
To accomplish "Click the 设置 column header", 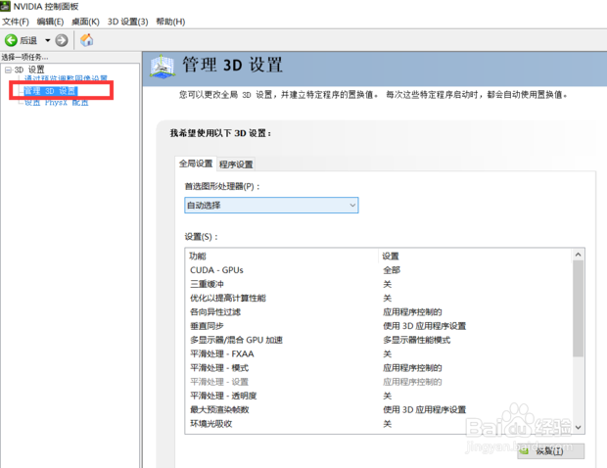I will coord(475,256).
